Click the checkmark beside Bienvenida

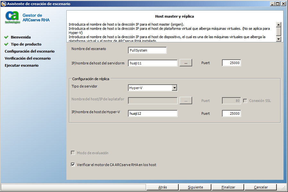[6, 37]
